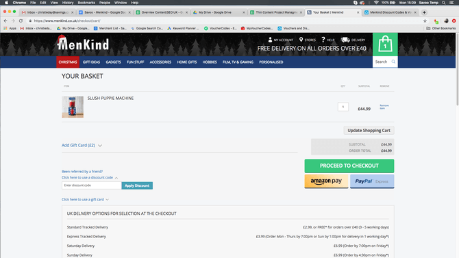Click Slush Puppie Machine product name
Screen dimensions: 459x258
coord(110,99)
